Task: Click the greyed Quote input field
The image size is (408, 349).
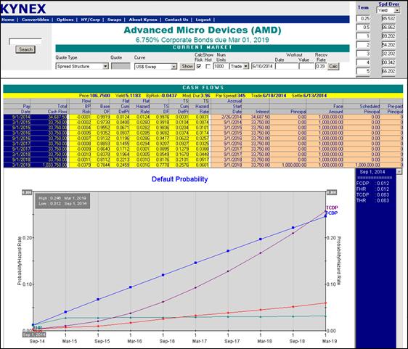Action: (x=121, y=66)
